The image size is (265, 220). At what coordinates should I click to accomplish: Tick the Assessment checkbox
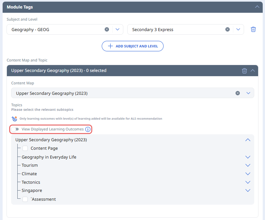(x=25, y=199)
